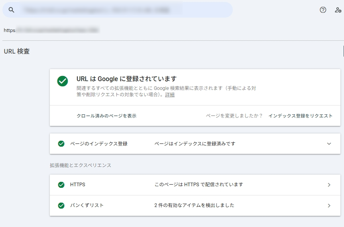
Task: Click このページは HTTPS で配信されています text
Action: [199, 185]
